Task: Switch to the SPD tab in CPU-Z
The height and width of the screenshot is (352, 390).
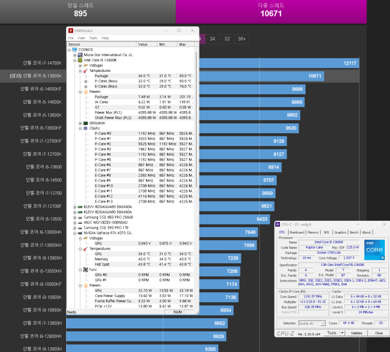Action: coord(326,232)
